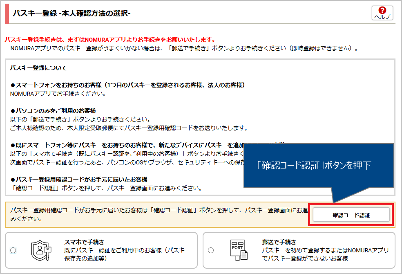
Task: Click the パスキー登録 -本人確認方法の選択- page title
Action: (x=71, y=13)
